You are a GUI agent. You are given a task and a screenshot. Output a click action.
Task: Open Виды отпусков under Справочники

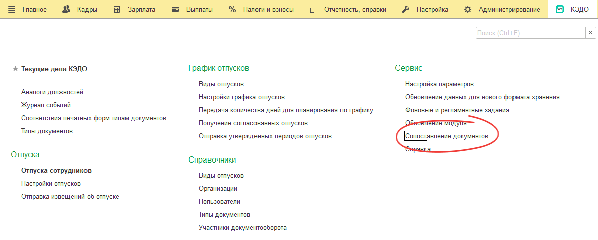click(x=221, y=176)
